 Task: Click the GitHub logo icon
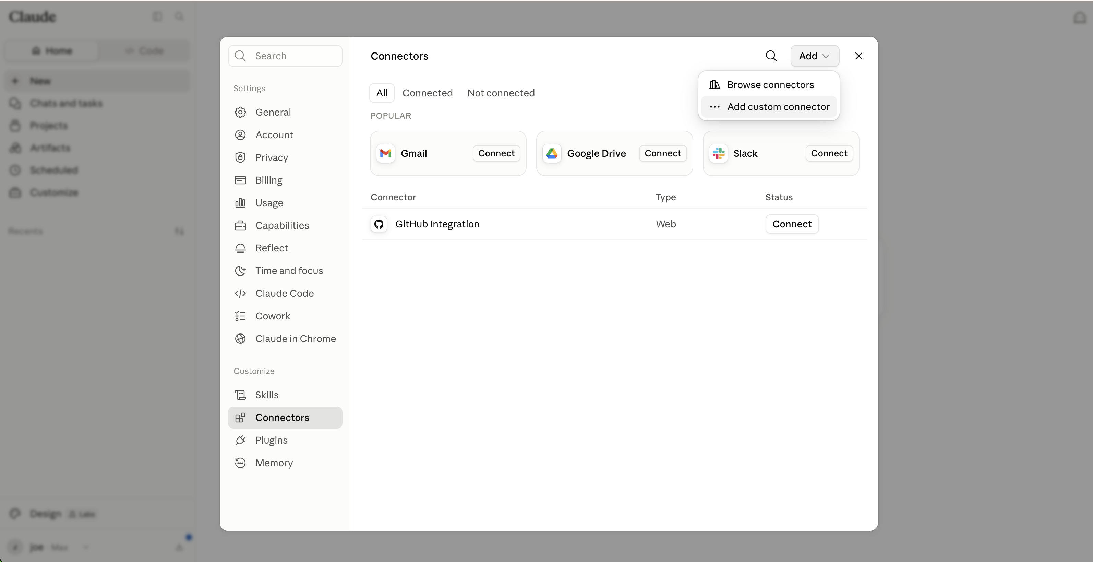pyautogui.click(x=379, y=224)
